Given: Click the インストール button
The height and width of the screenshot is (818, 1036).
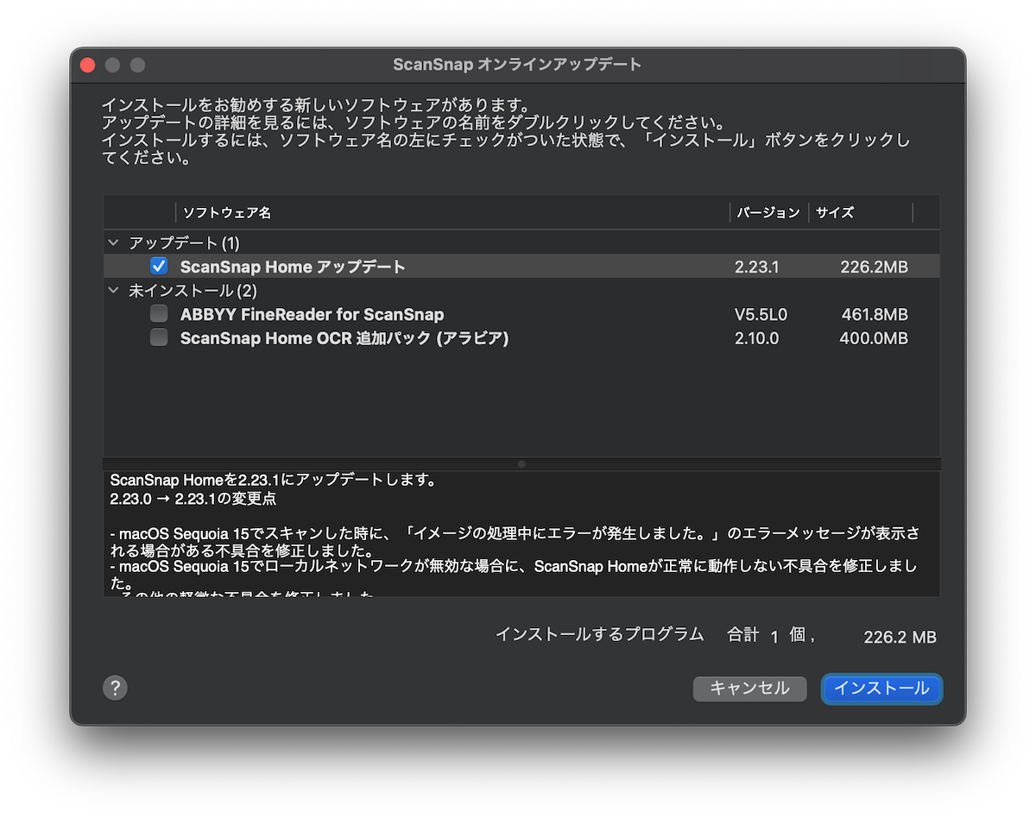Looking at the screenshot, I should (x=881, y=689).
